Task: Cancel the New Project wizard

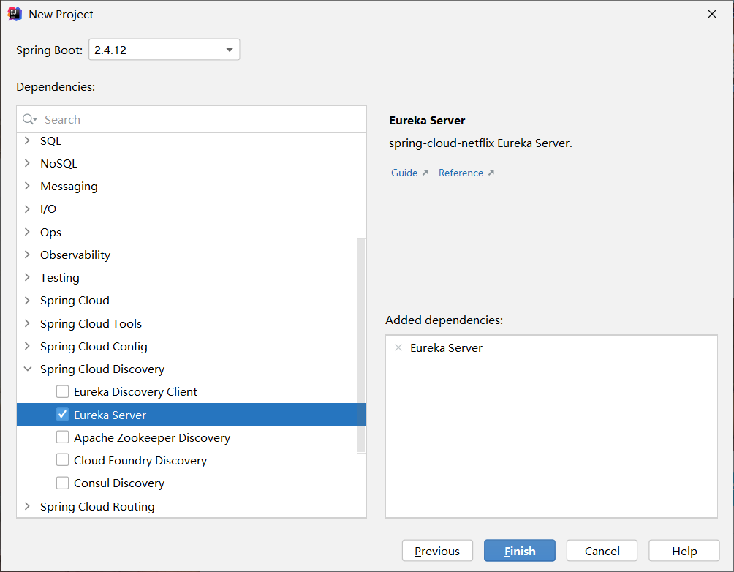Action: (x=602, y=551)
